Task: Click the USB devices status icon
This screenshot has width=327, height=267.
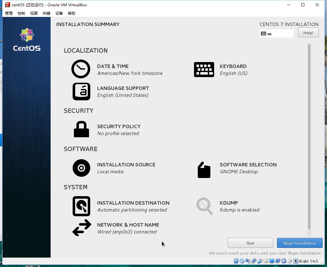Action: (x=260, y=261)
